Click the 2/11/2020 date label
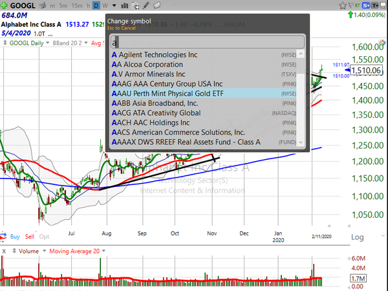The image size is (388, 291). point(321,236)
